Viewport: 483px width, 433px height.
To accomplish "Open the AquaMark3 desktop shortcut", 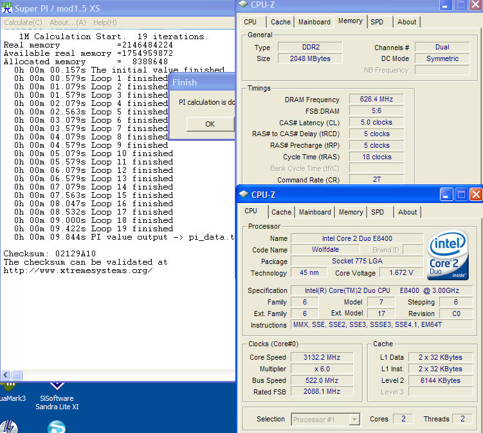I will (12, 394).
